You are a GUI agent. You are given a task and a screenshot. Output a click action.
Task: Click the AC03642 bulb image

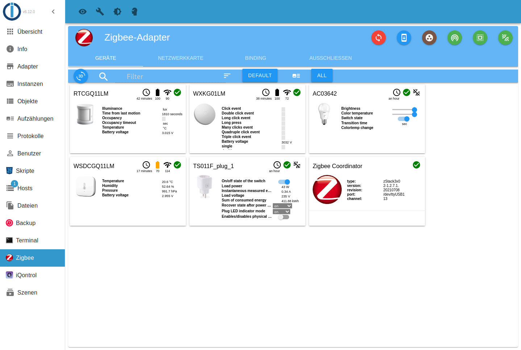(x=324, y=114)
